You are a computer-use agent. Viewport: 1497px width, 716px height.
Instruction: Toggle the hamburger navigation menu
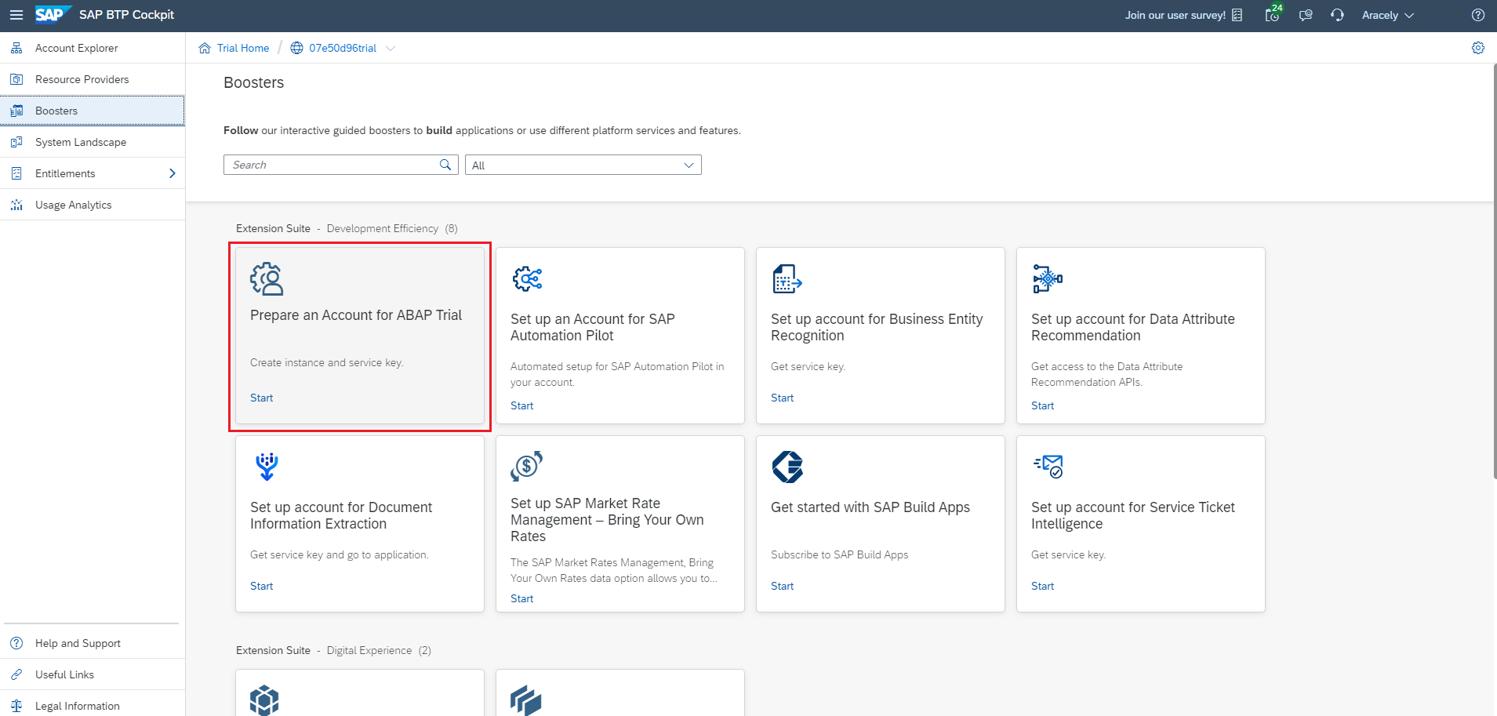tap(16, 15)
